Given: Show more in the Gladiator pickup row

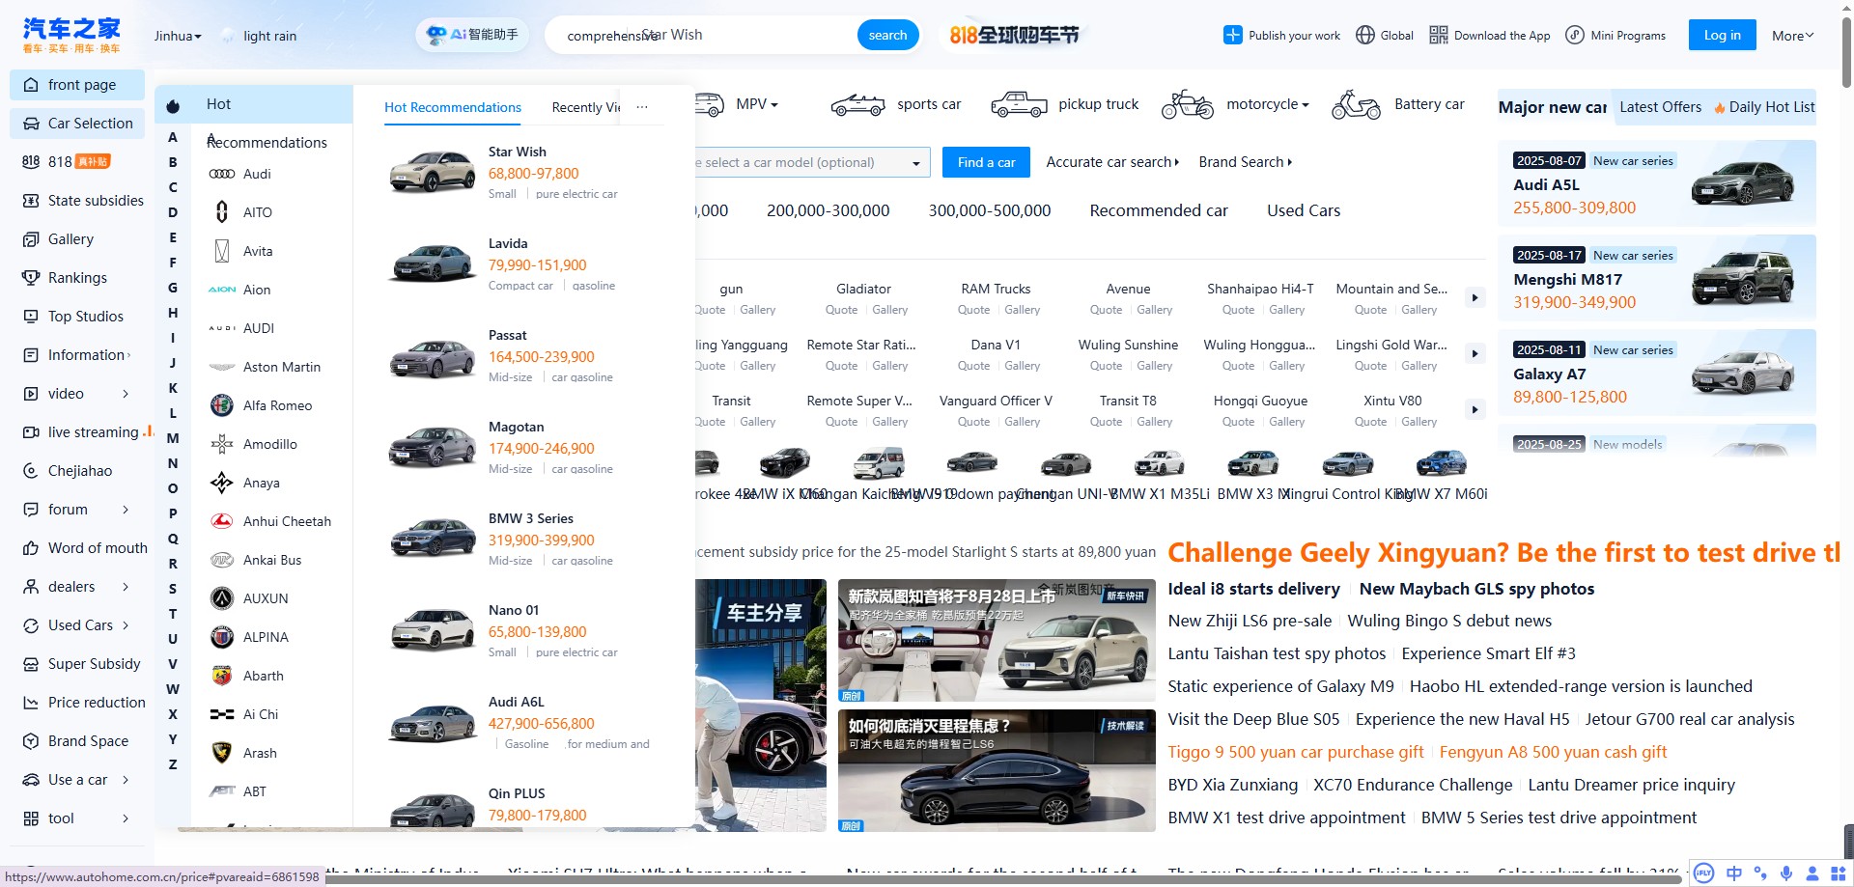Looking at the screenshot, I should (1475, 297).
